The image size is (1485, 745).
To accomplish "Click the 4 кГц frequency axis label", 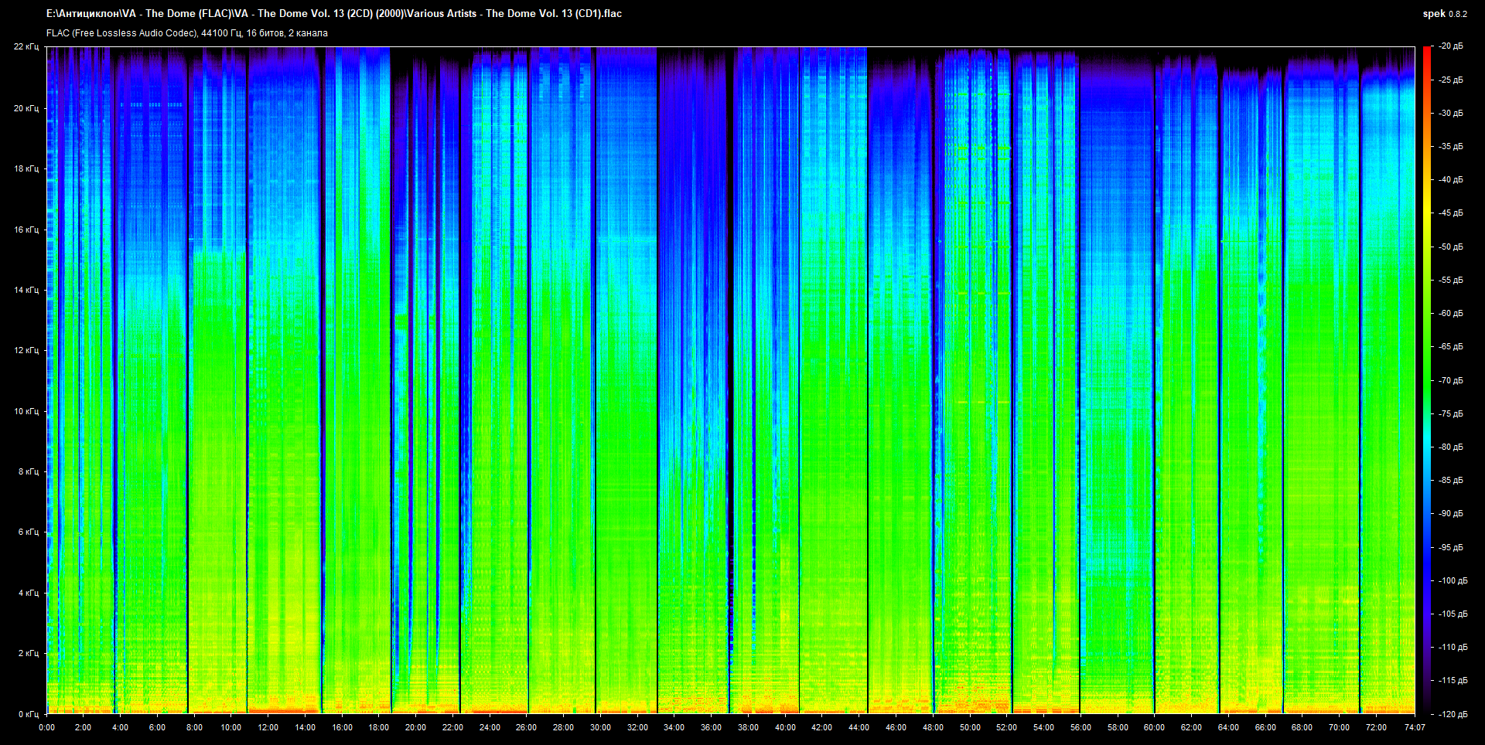I will [x=28, y=593].
